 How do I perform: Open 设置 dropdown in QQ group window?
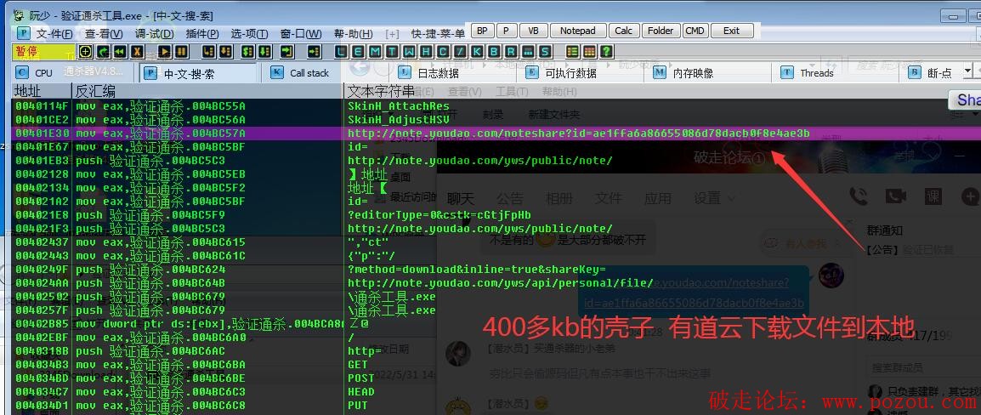714,198
